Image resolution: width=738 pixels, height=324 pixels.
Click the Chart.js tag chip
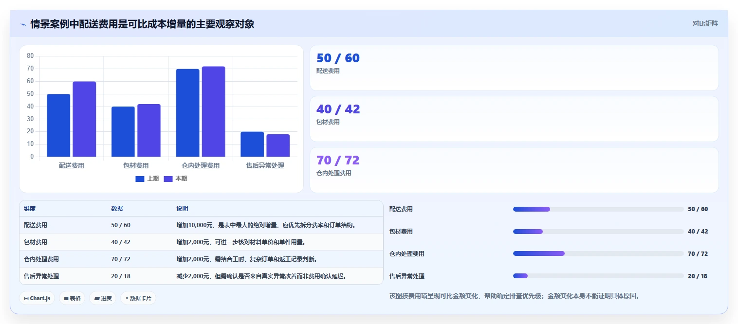[37, 298]
